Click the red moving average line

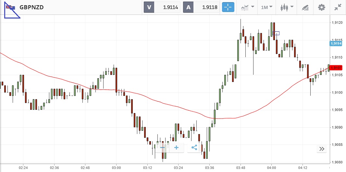click(x=162, y=104)
